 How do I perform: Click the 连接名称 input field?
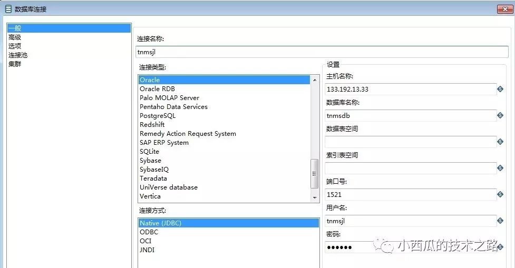[x=322, y=52]
